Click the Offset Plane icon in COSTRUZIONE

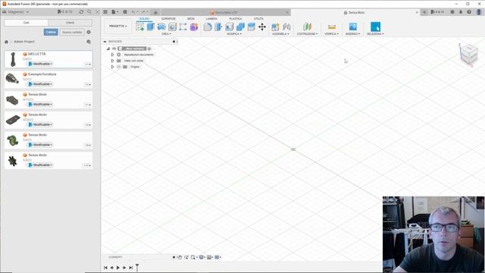coord(307,27)
